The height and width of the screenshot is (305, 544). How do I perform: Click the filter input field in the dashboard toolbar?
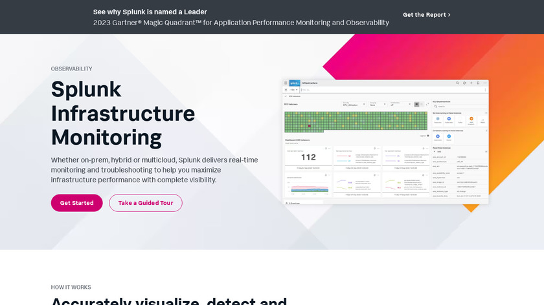(x=392, y=90)
